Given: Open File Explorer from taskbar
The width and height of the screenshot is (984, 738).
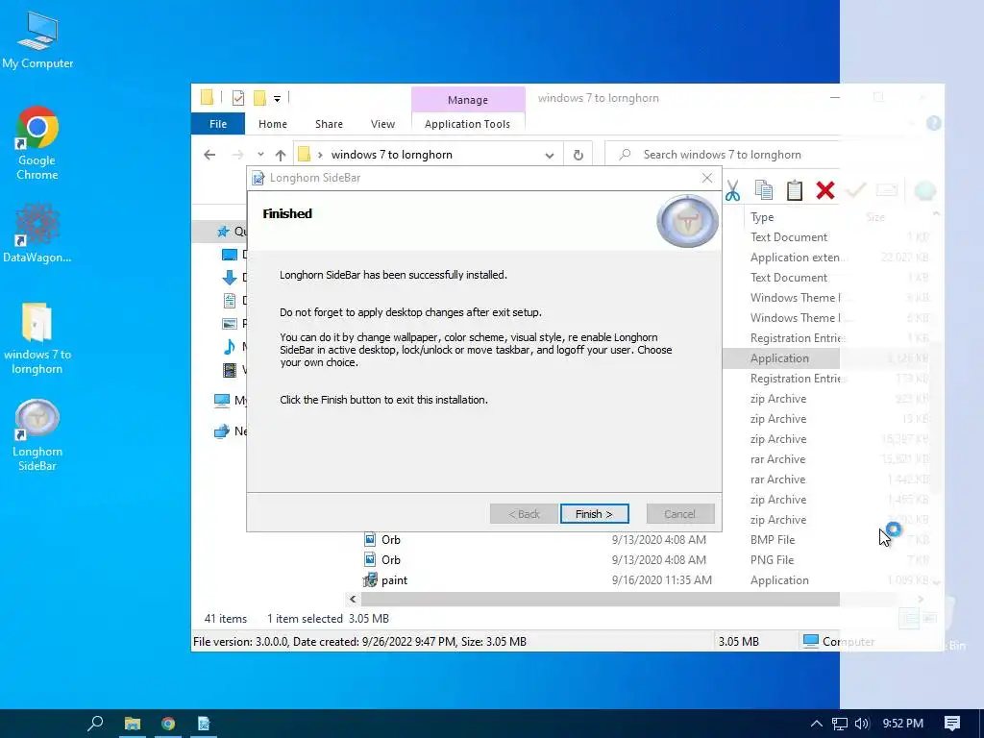Looking at the screenshot, I should click(x=132, y=724).
